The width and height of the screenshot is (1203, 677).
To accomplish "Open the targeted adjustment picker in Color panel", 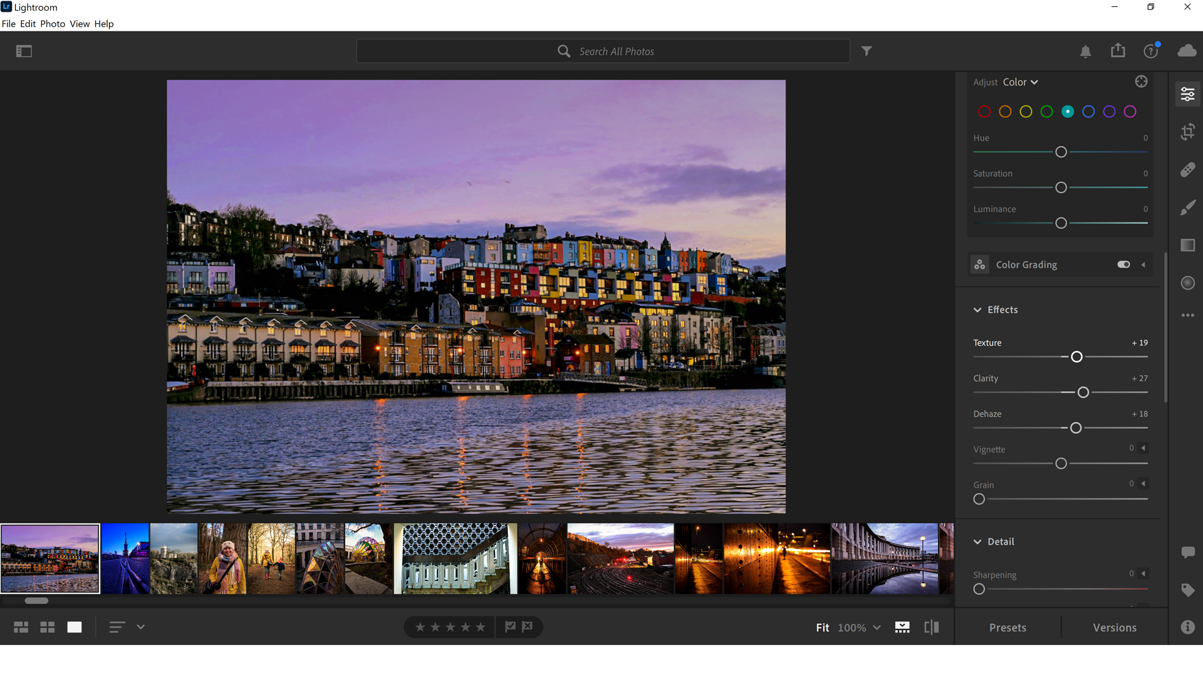I will pos(1141,81).
